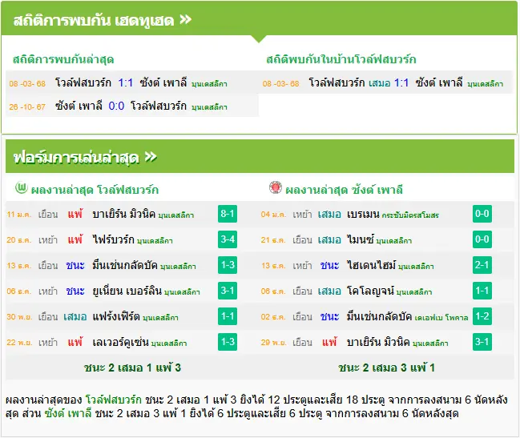Click 1:1 score in Wolfsburg home stats
Viewport: 520px width, 438px height.
401,82
